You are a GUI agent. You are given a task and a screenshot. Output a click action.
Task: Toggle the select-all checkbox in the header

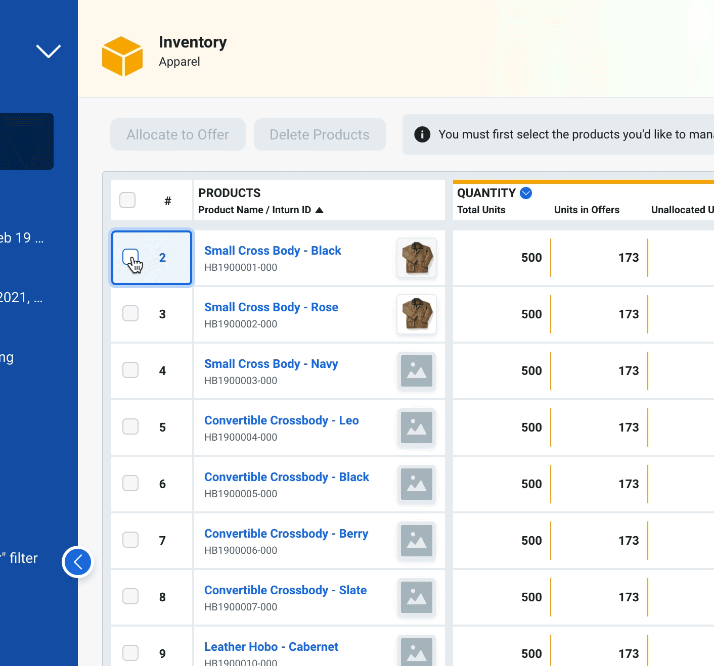127,200
